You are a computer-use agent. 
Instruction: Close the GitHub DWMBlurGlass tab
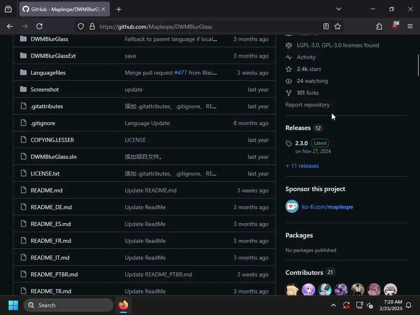click(103, 9)
